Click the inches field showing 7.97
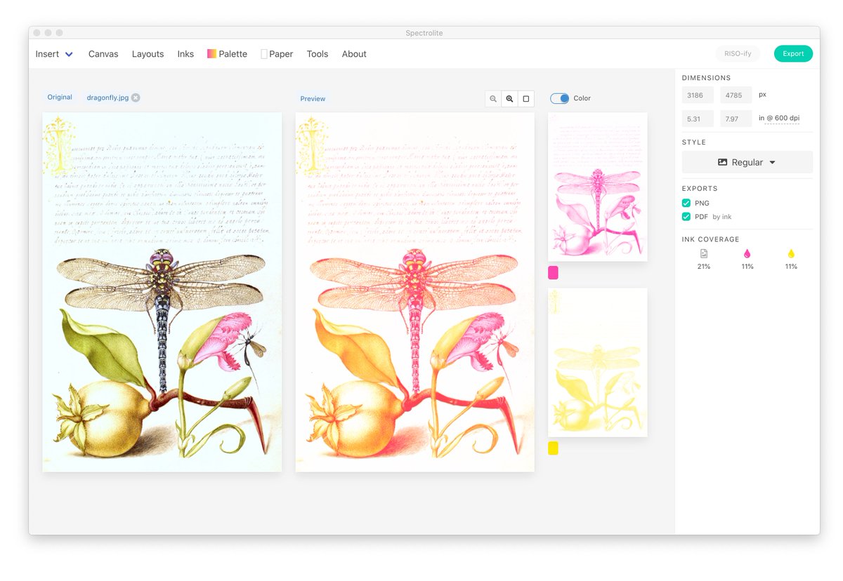 pos(736,119)
